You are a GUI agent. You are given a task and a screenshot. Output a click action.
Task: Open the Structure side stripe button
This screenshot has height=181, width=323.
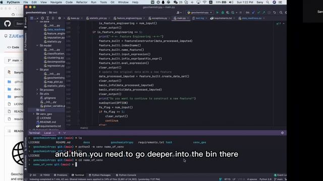[x=26, y=144]
